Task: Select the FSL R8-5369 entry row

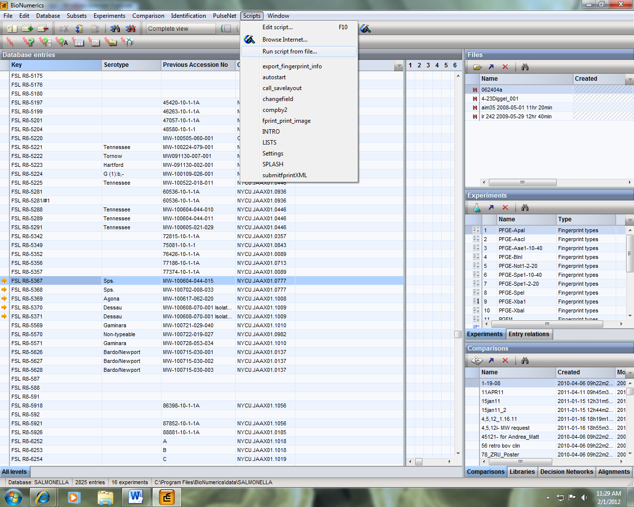Action: (x=203, y=299)
